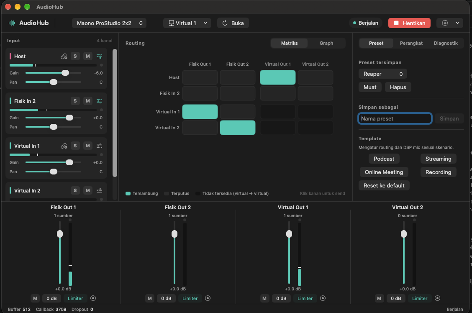Select the Preset tab
This screenshot has height=313, width=472.
point(376,43)
